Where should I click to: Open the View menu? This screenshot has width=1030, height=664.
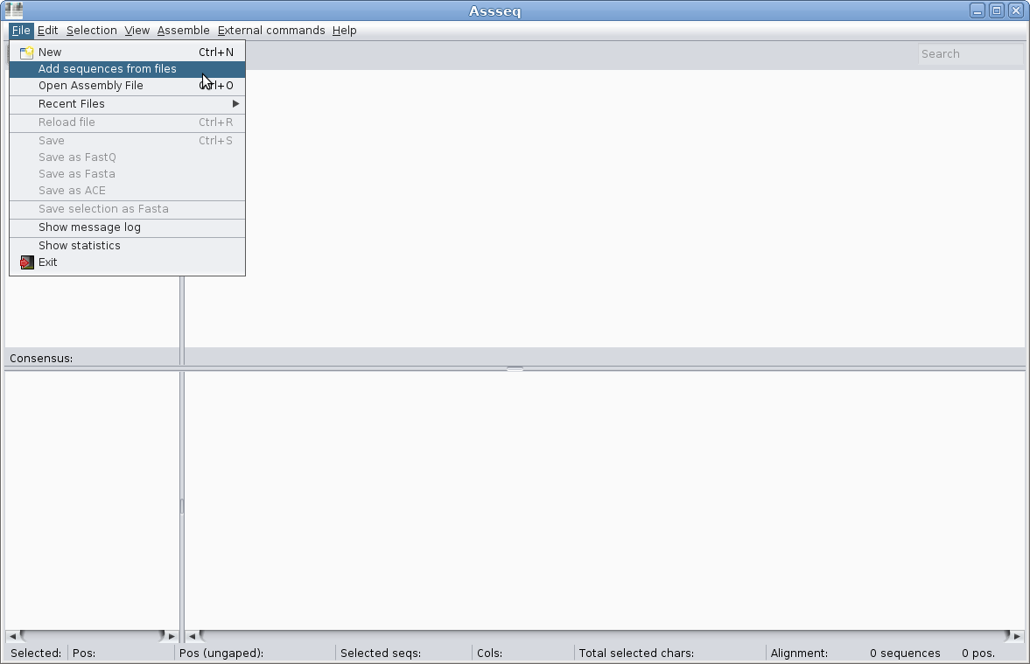click(137, 31)
